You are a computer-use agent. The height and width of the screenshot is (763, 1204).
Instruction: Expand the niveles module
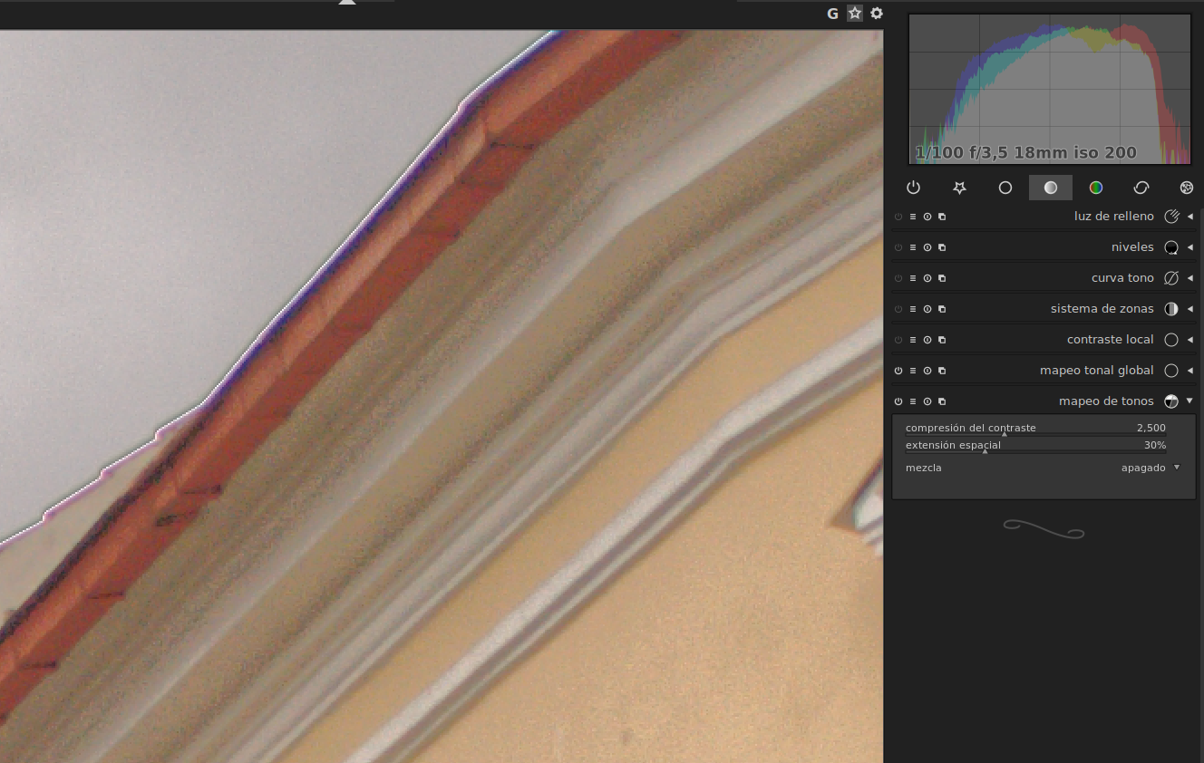tap(1190, 247)
